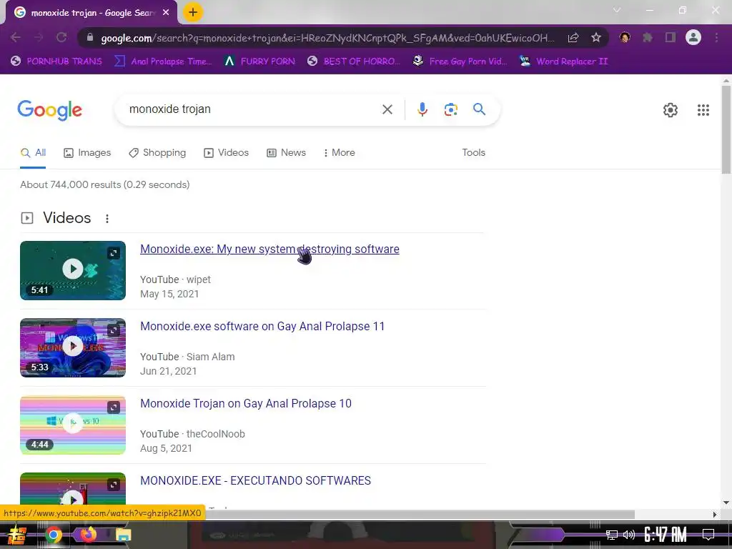The height and width of the screenshot is (549, 732).
Task: Click the network icon in system tray
Action: click(612, 535)
